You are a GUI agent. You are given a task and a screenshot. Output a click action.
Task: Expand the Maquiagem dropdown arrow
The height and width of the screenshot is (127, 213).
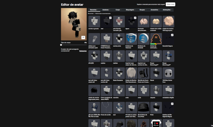[135, 10]
